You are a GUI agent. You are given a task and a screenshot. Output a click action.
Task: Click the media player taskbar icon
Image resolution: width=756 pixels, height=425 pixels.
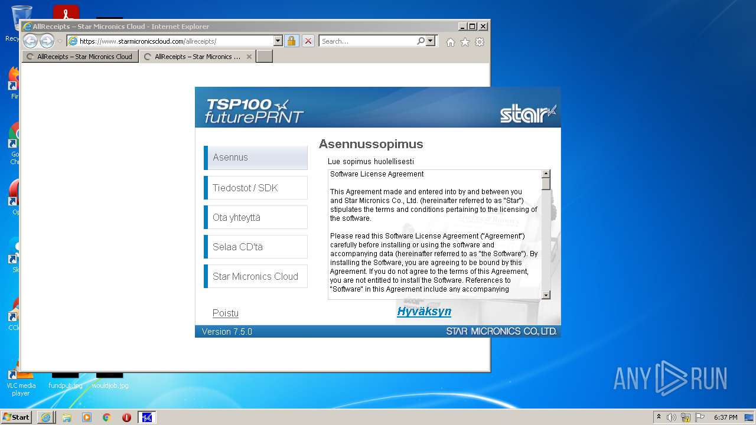tap(87, 417)
